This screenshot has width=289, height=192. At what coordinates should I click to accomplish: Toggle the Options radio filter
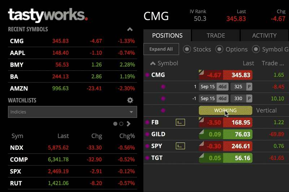coord(219,49)
